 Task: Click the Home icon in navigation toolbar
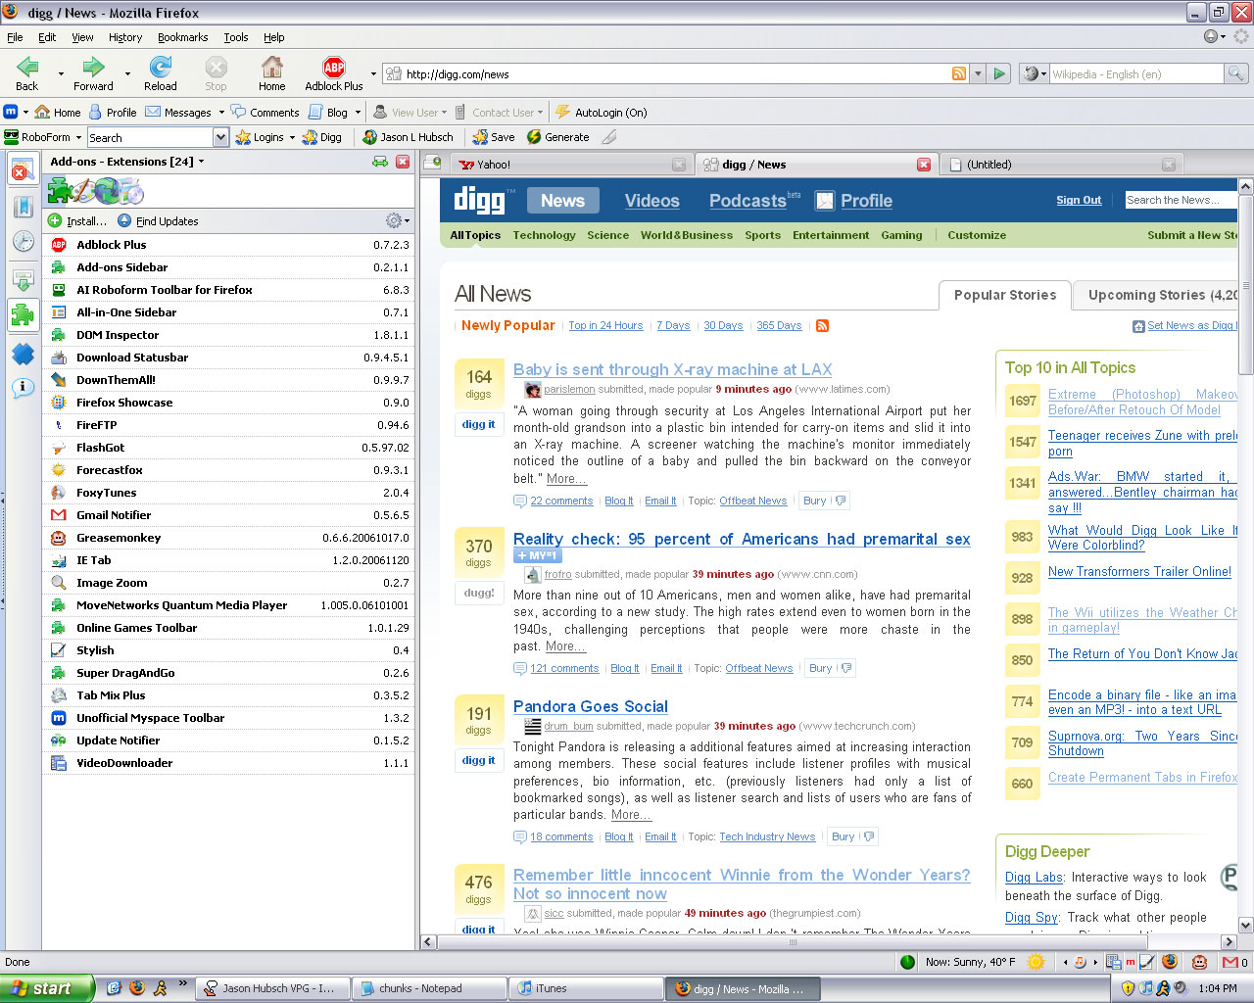pos(271,72)
